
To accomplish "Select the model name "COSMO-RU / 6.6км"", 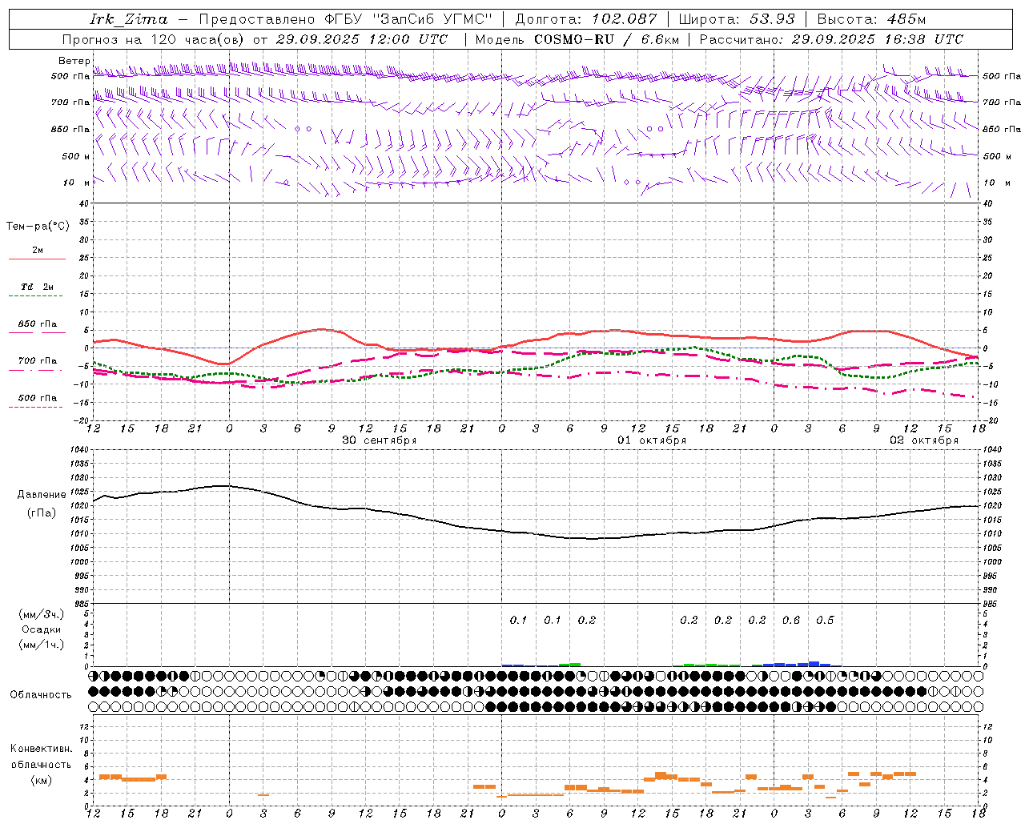I will coord(607,39).
